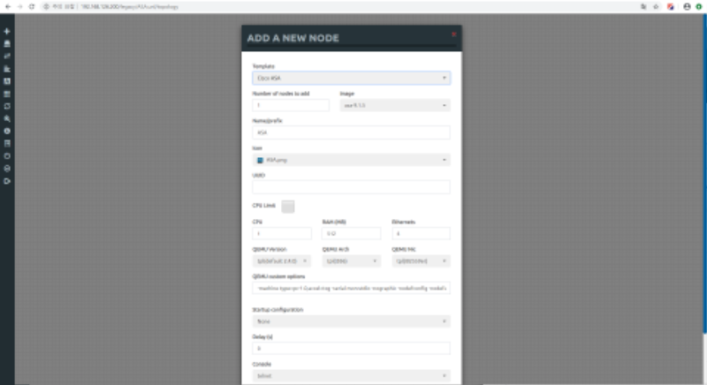
Task: Open the Lab details sidebar icon
Action: coord(7,144)
